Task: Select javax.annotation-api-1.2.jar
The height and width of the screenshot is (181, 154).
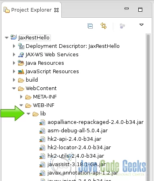Action: coord(83,173)
